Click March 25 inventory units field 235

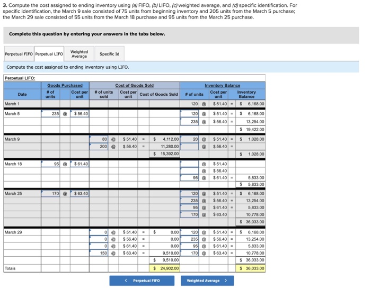coord(190,201)
